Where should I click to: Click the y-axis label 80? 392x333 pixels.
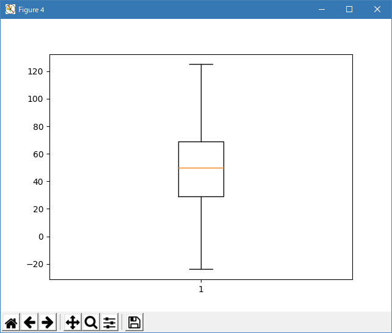(38, 127)
